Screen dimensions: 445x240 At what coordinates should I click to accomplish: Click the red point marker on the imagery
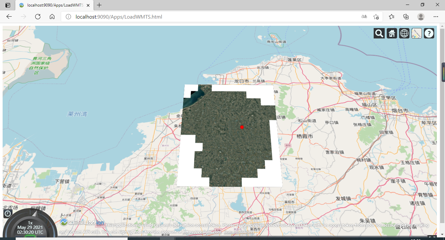point(242,127)
